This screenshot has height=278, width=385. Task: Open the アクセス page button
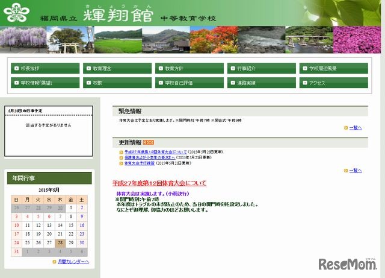(x=334, y=83)
